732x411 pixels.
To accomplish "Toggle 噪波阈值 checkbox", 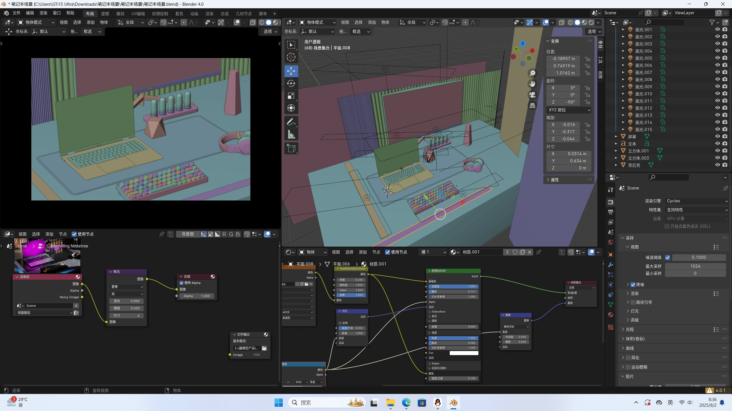I will coord(667,257).
